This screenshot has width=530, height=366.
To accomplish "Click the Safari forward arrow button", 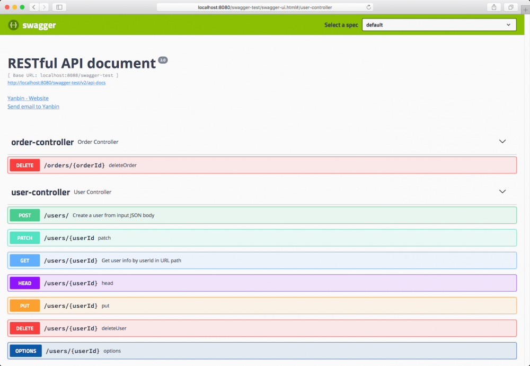I will pyautogui.click(x=45, y=7).
